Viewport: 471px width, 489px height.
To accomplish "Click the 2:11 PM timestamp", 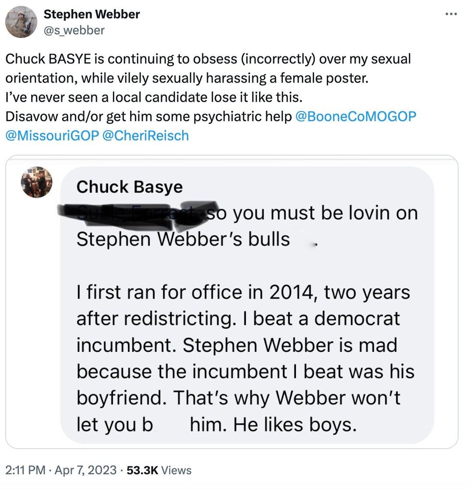I will (x=24, y=470).
